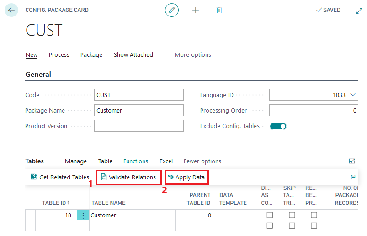Sort by TABLE ID column header

(56, 203)
